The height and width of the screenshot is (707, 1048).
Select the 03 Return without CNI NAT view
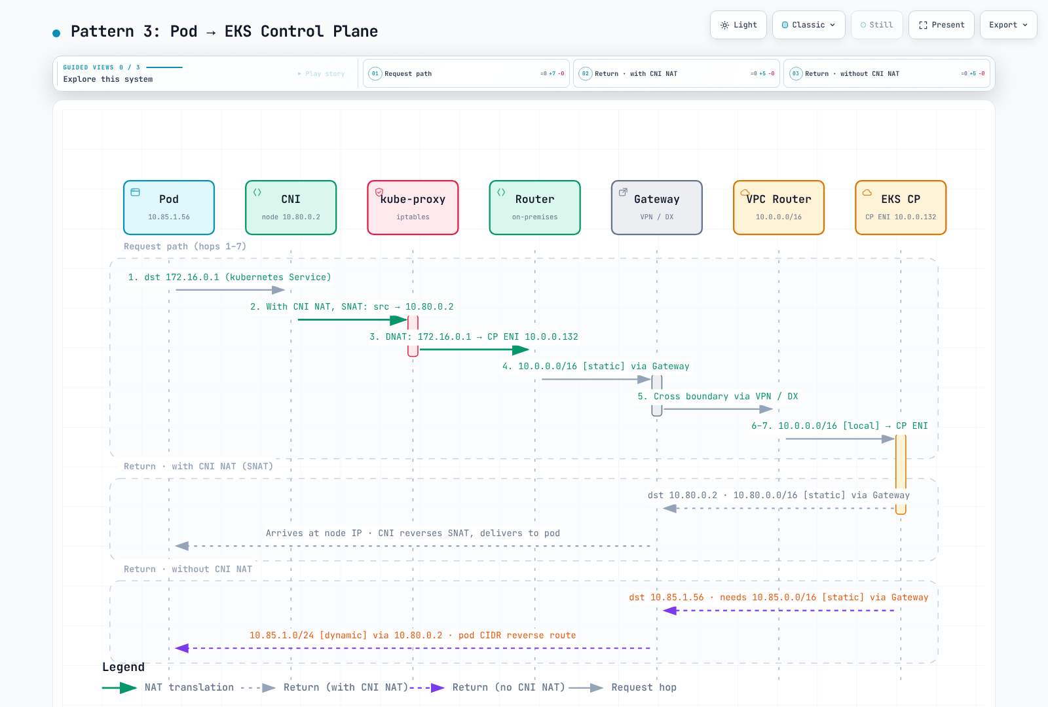pyautogui.click(x=887, y=73)
